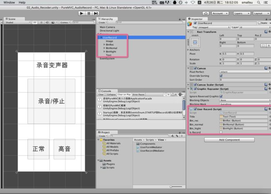
Task: Open the Rect Transform anchor presets box
Action: click(x=195, y=42)
